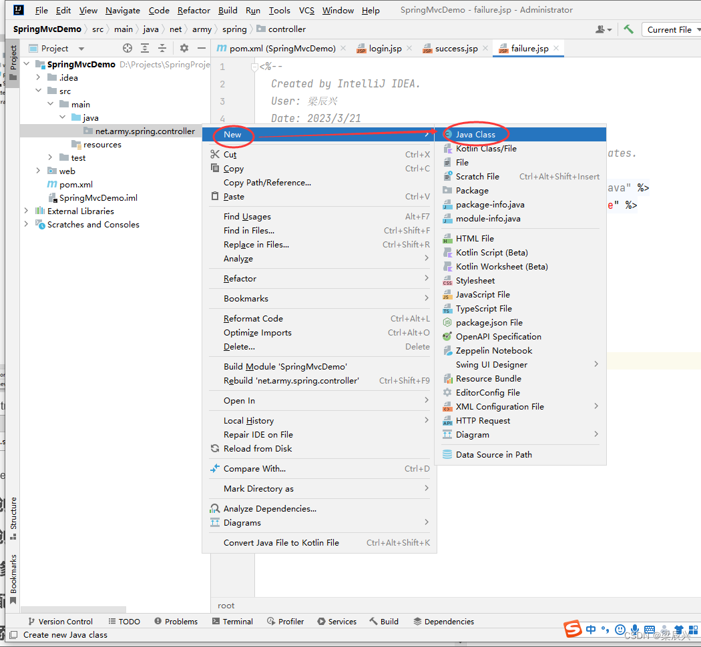701x647 pixels.
Task: Open the Dependencies tool window
Action: tap(443, 622)
